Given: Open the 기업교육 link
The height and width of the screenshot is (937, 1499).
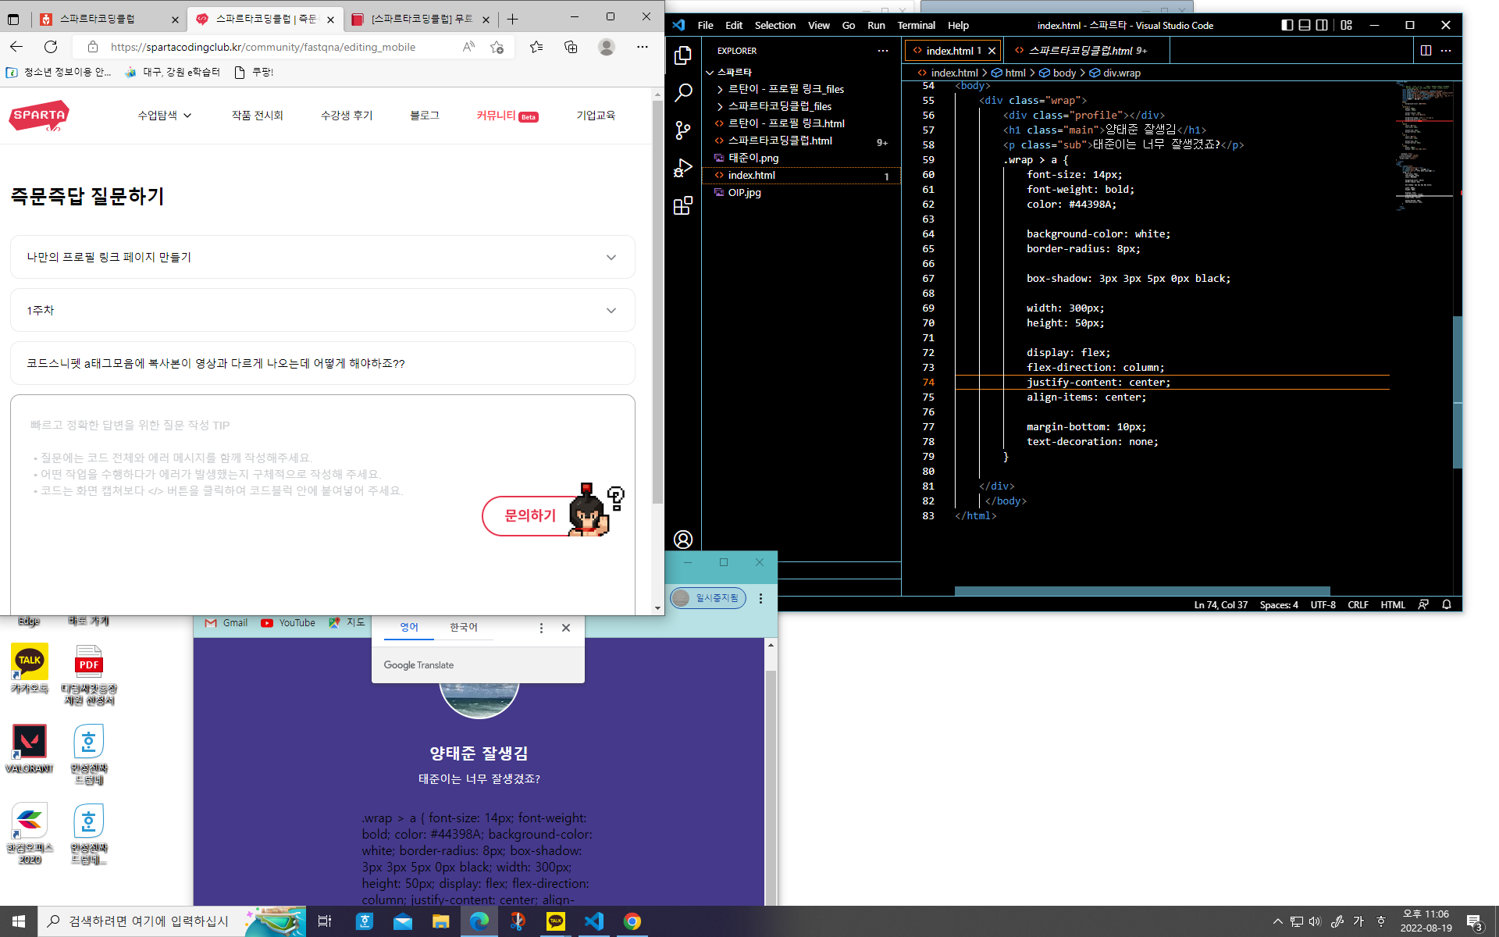Looking at the screenshot, I should click(596, 116).
